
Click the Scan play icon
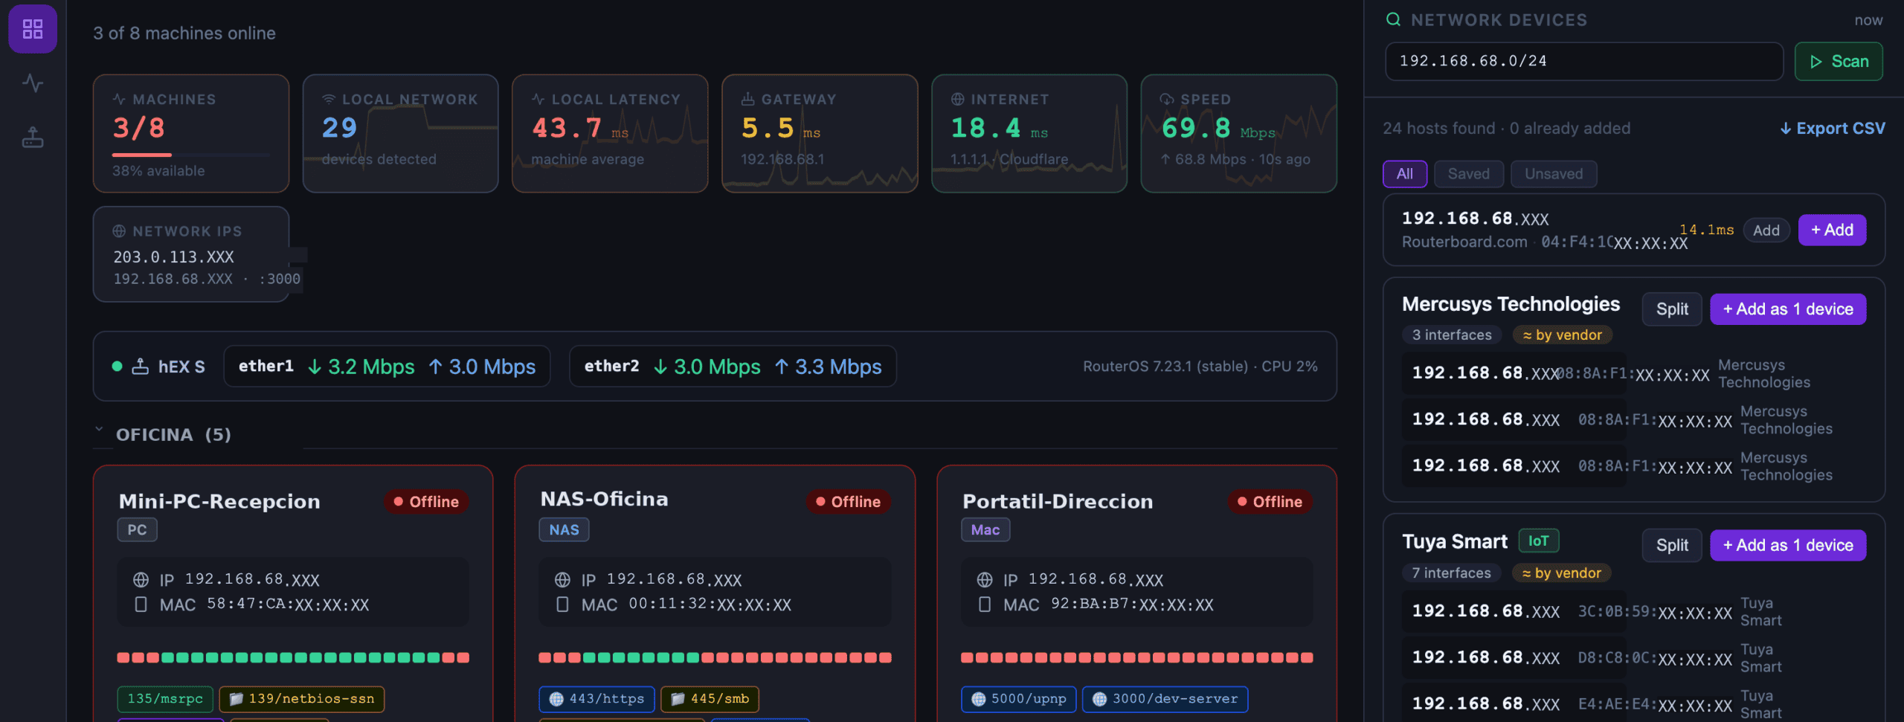pos(1816,62)
